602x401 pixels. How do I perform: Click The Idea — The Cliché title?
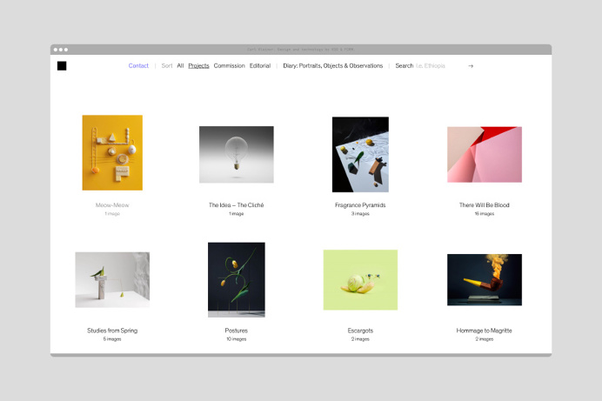(236, 205)
